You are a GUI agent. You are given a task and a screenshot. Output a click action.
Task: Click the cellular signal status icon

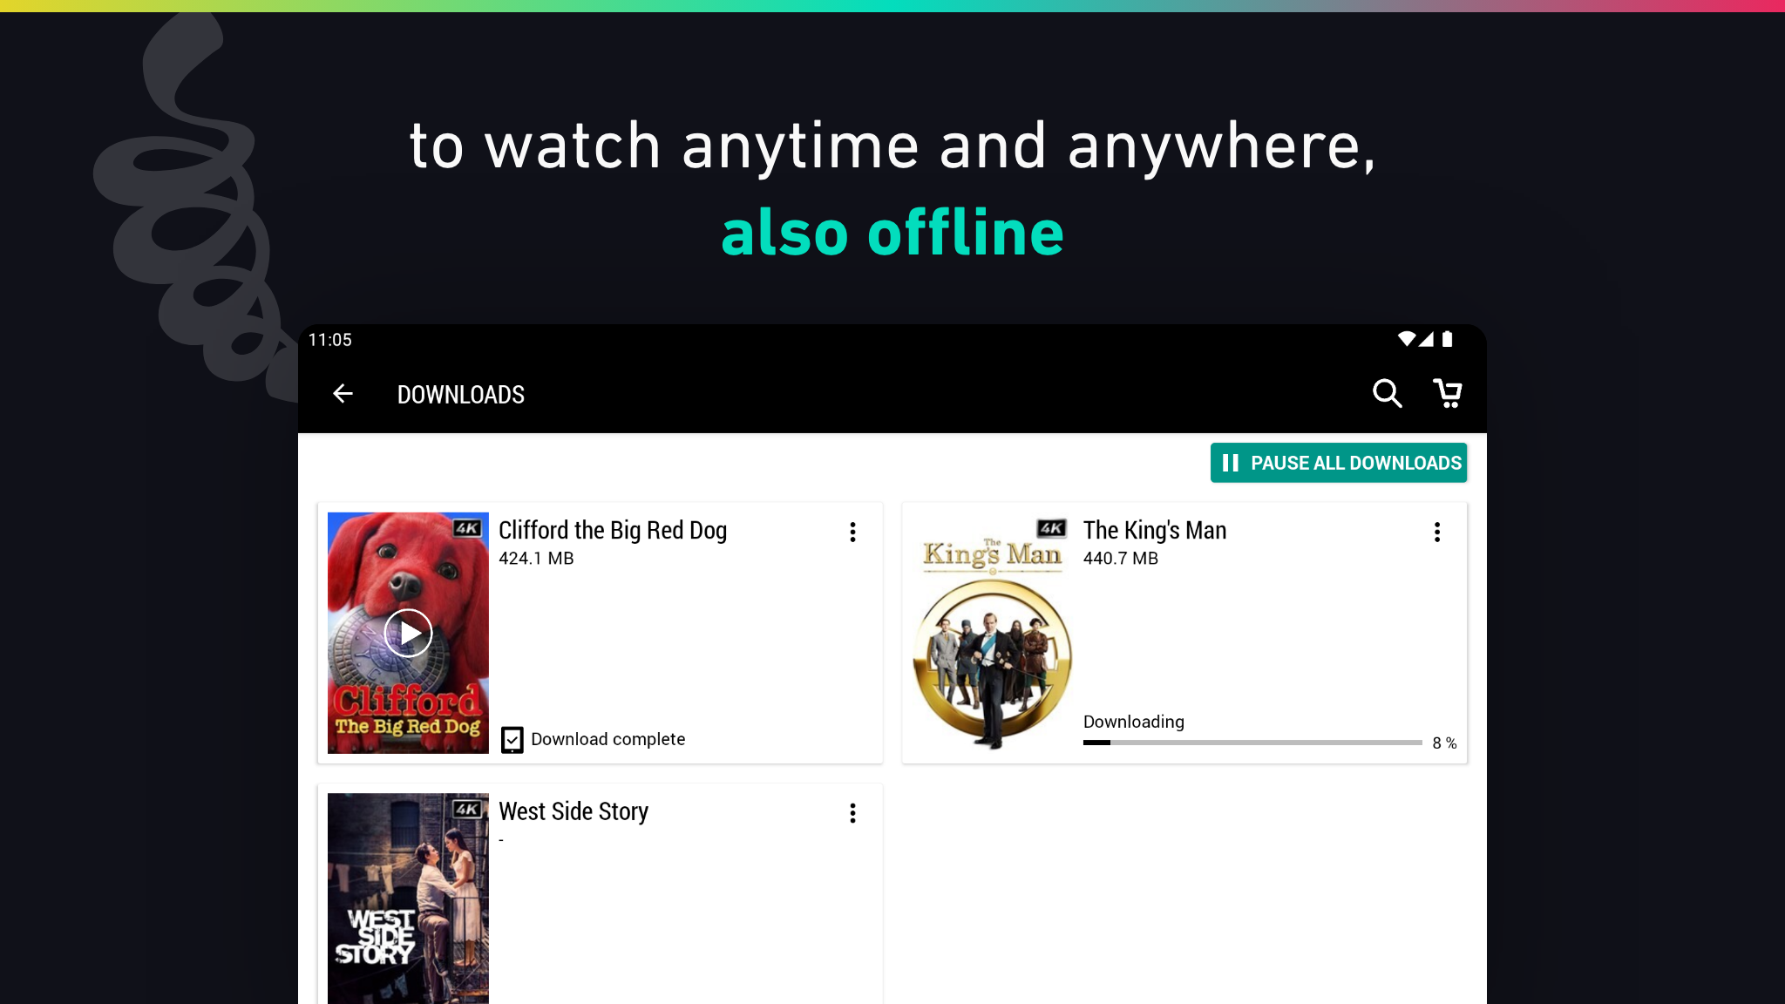1426,339
